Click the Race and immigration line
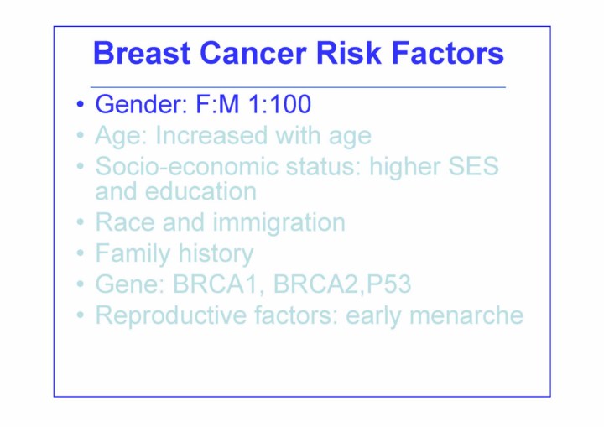The image size is (604, 427). click(220, 222)
